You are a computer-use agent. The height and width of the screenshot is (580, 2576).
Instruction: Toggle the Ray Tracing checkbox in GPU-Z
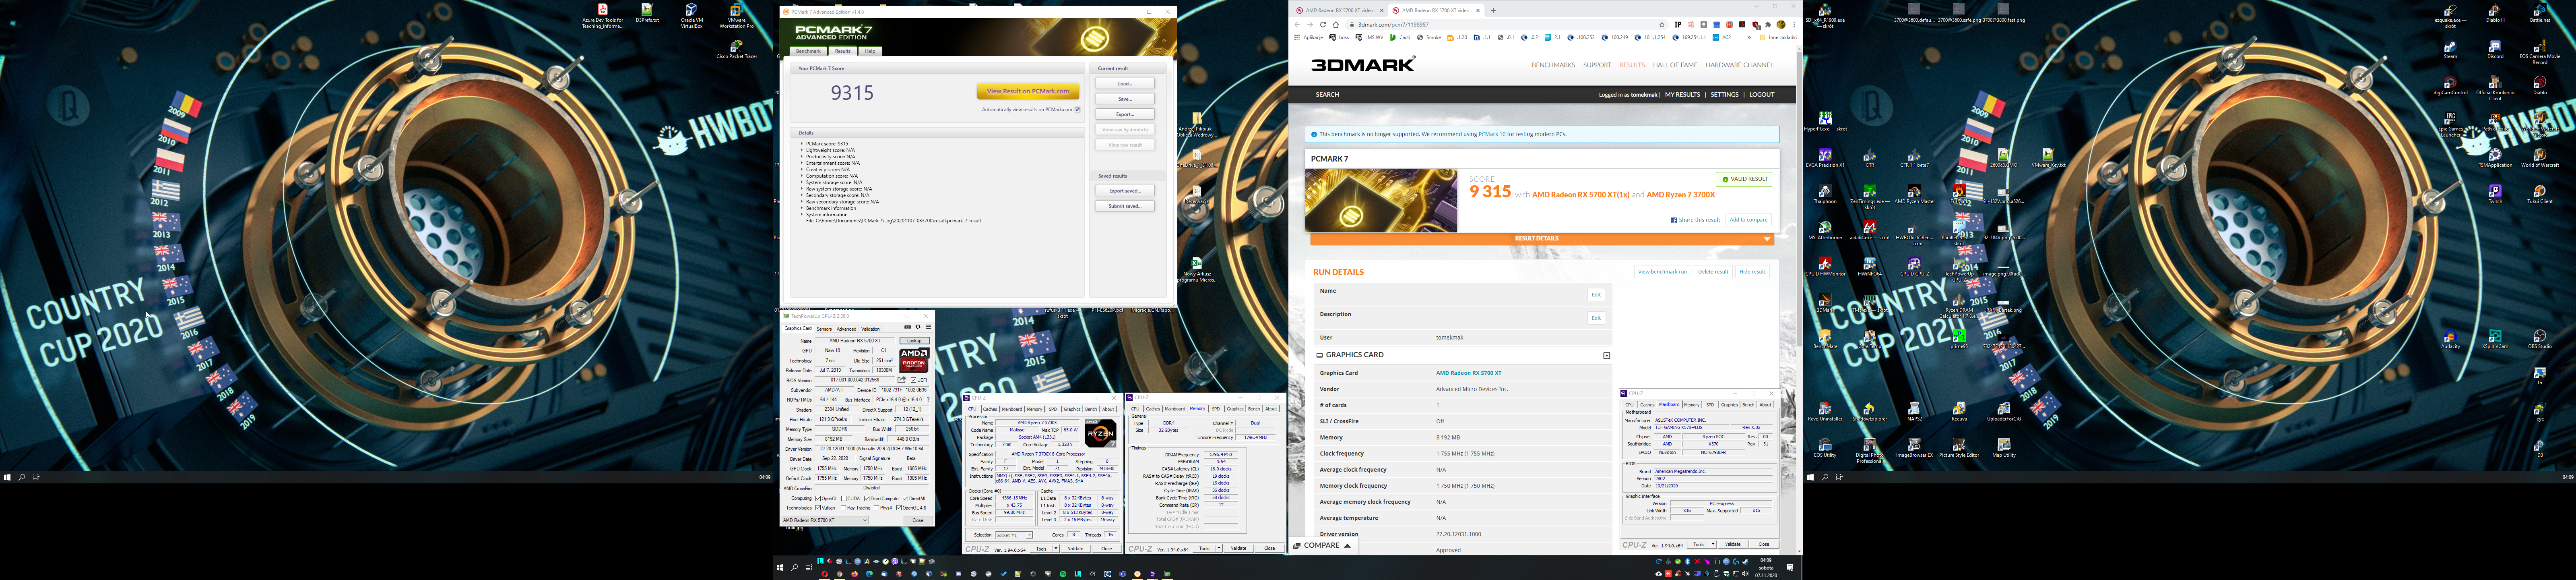click(844, 508)
